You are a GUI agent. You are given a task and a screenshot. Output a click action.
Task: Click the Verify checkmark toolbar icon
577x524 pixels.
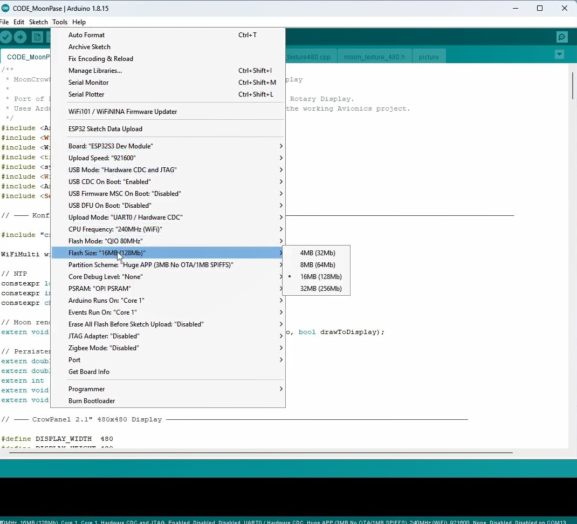pyautogui.click(x=6, y=37)
